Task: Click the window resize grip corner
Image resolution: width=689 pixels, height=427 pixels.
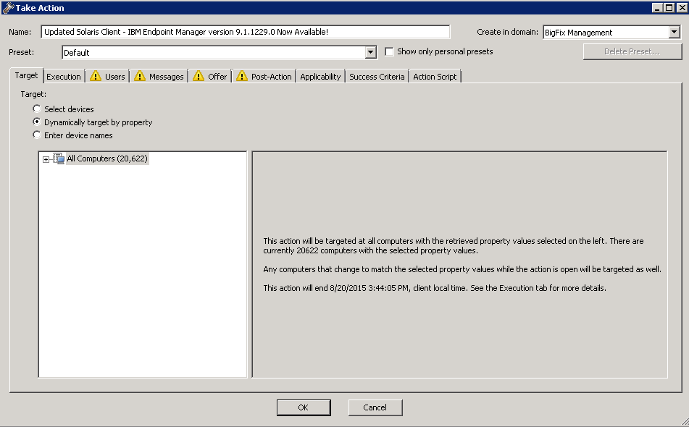Action: tap(684, 422)
